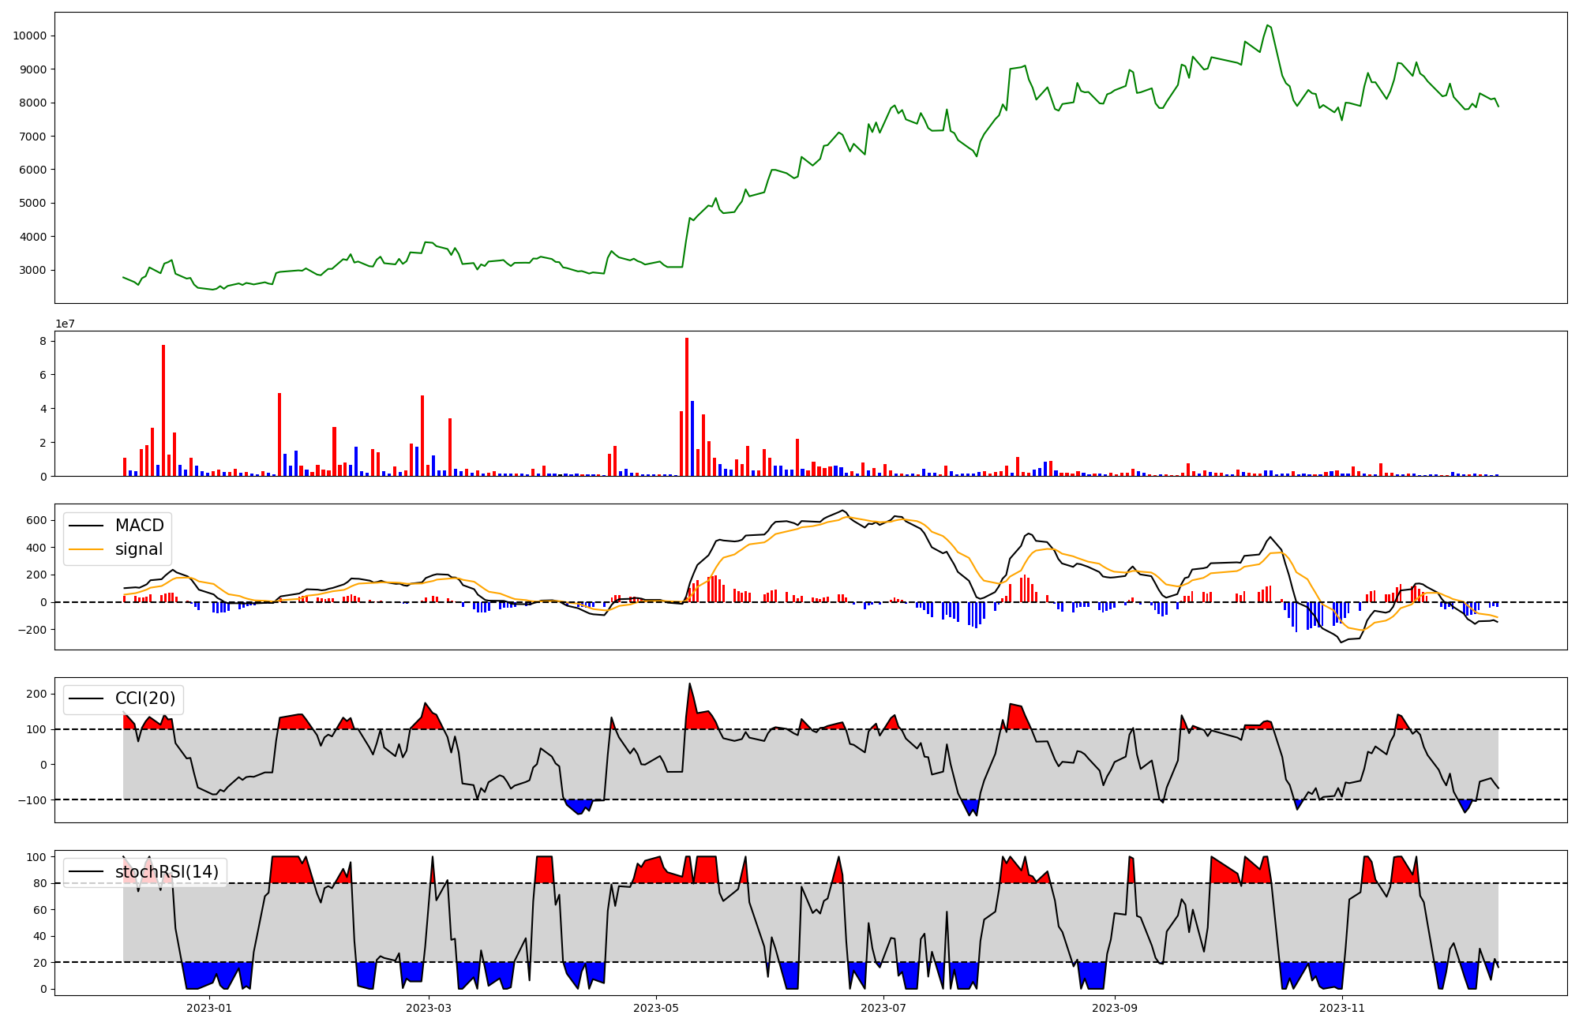This screenshot has width=1579, height=1026.
Task: Click the 2023-03 x-axis date label
Action: click(x=429, y=1008)
